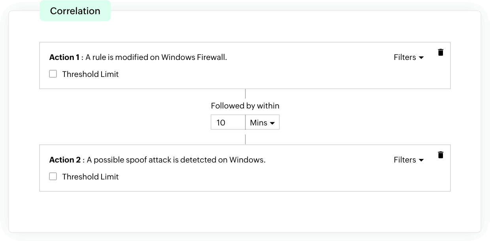Click the Windows Firewall rule modified text
Viewport: 490px width, 241px height.
[x=156, y=57]
